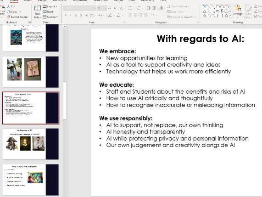Image resolution: width=262 pixels, height=197 pixels.
Task: Click the decrease list level icon
Action: [149, 8]
